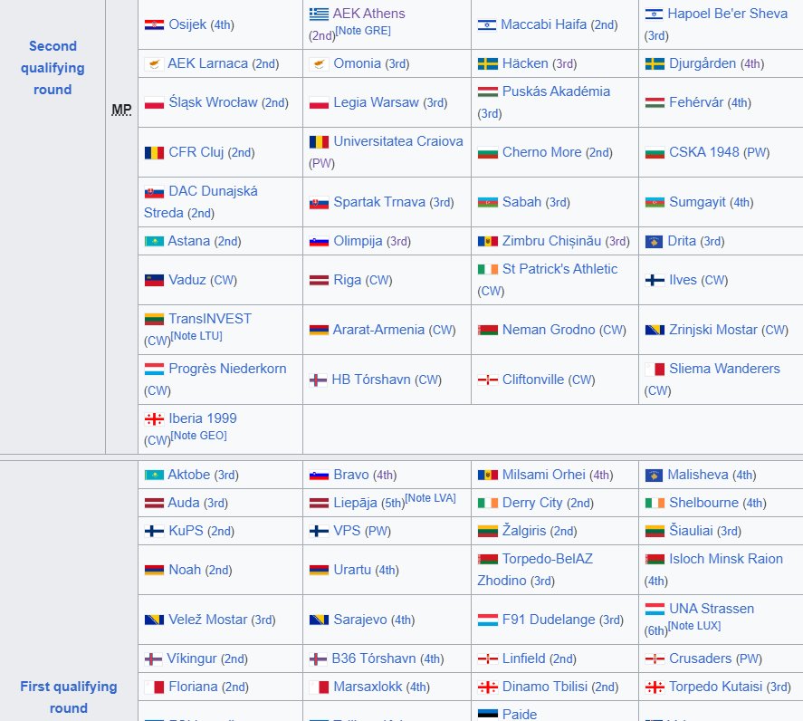Viewport: 803px width, 721px height.
Task: Click the Latvia flag beside Riga
Action: point(319,280)
